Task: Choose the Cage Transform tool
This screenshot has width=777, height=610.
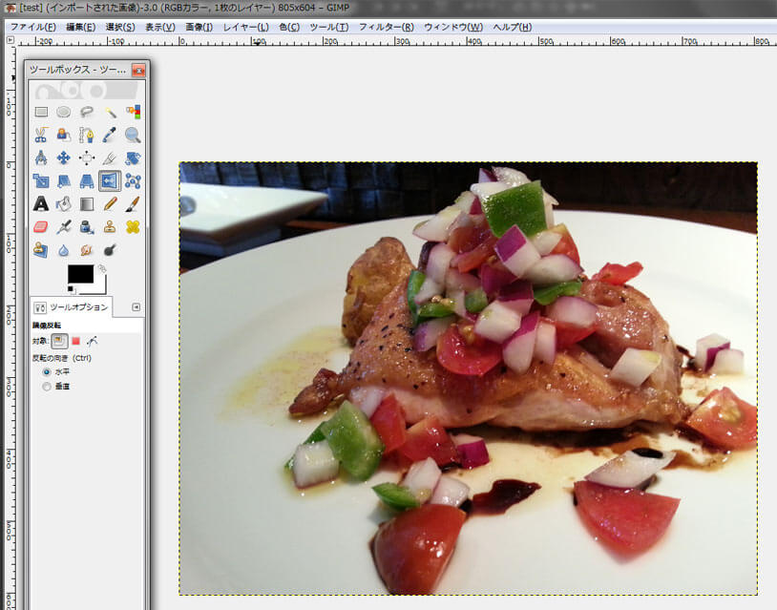Action: (x=133, y=181)
